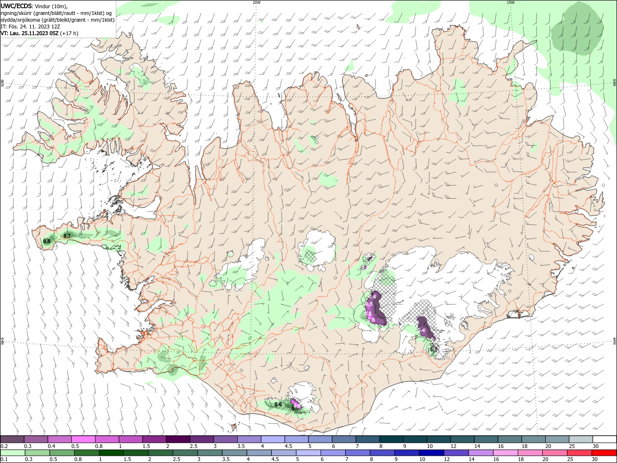This screenshot has width=617, height=463.
Task: Select the dark green swatch labelled 1
Action: pos(111,453)
